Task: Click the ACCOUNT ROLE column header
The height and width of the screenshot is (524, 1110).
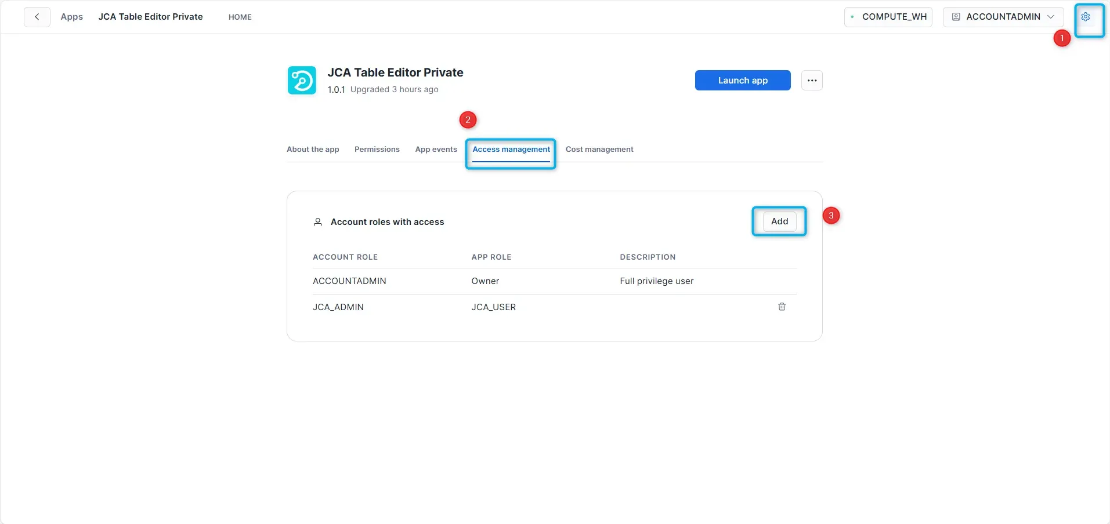Action: pos(345,257)
